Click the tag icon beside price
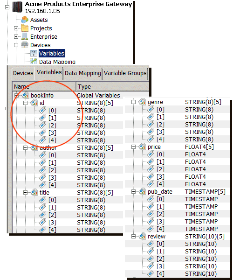Viewport: 233px width, 280px height. (142, 147)
